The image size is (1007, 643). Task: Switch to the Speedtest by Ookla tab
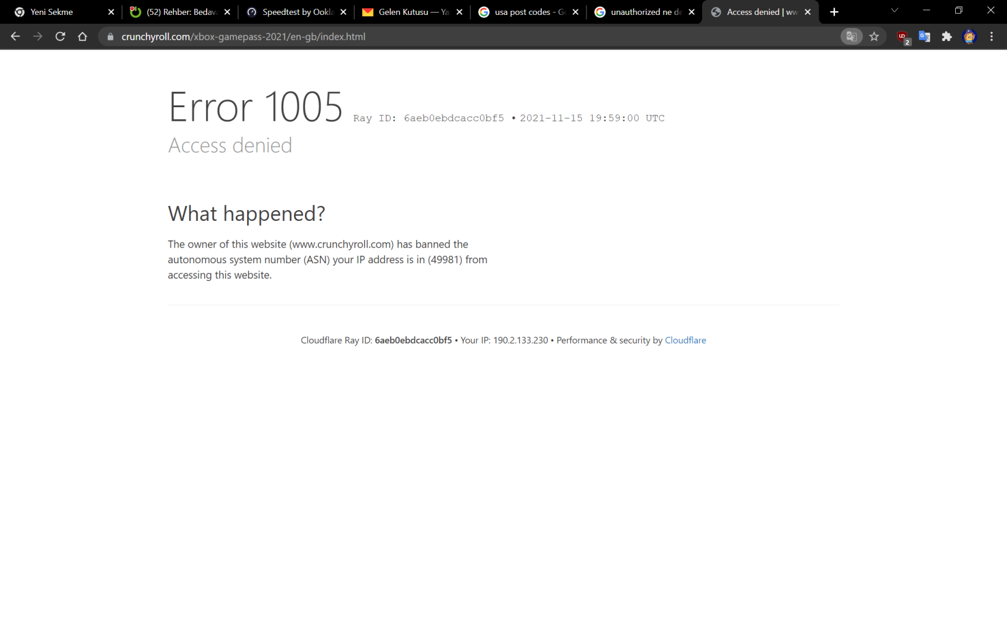click(x=295, y=12)
